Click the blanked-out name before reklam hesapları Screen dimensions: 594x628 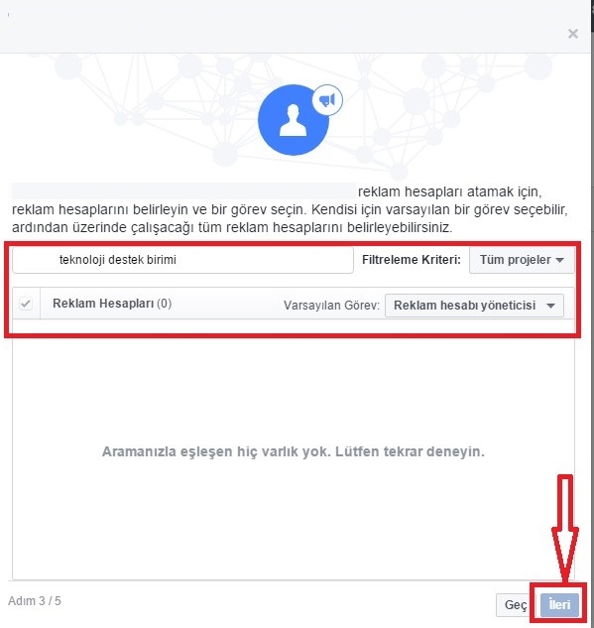click(183, 191)
